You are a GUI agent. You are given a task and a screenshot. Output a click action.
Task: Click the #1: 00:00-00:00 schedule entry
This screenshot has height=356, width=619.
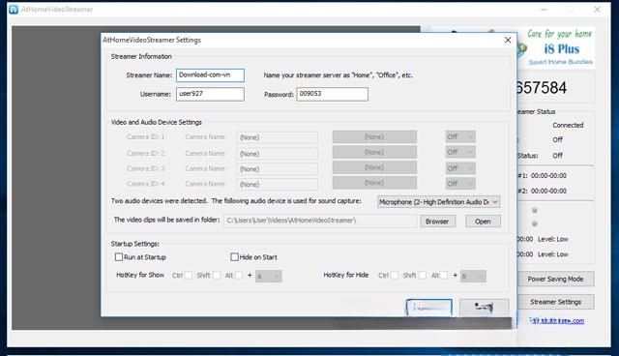[x=542, y=176]
